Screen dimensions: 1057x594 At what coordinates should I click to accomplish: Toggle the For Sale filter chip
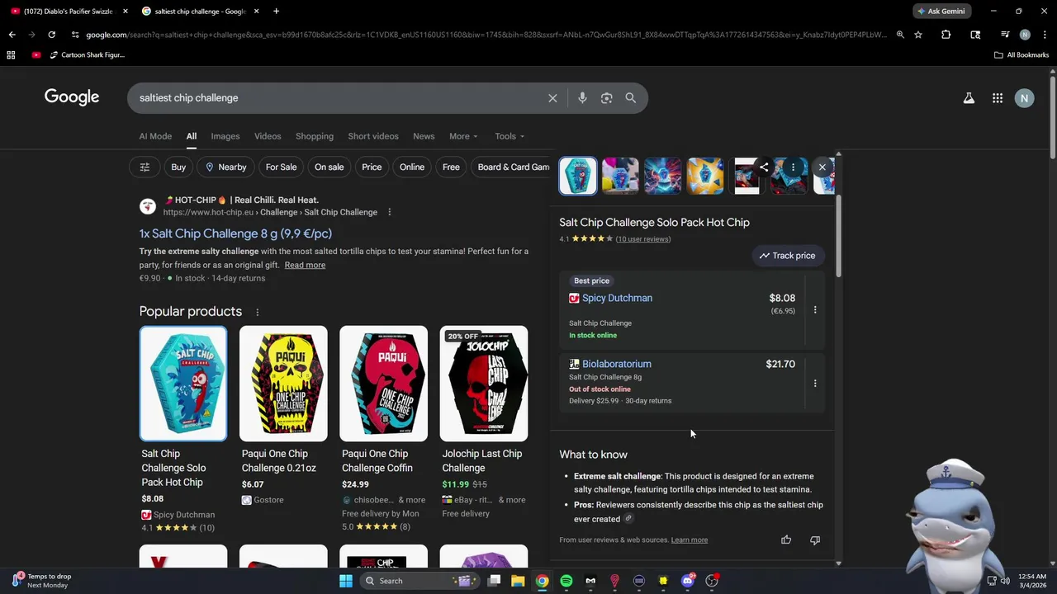pos(281,167)
